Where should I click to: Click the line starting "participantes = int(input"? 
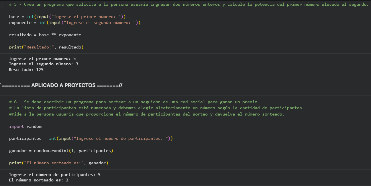tap(91, 138)
